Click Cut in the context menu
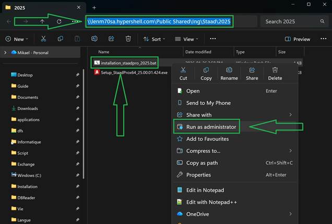This screenshot has height=224, width=332. (x=183, y=74)
